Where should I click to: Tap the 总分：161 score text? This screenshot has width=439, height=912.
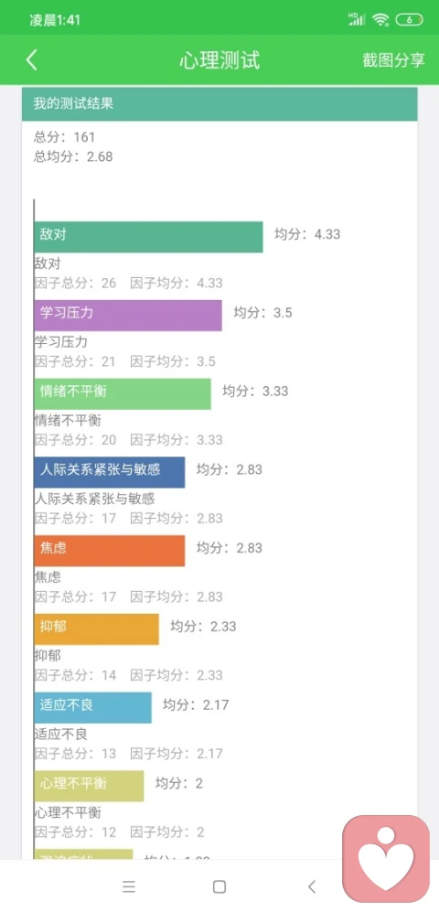pyautogui.click(x=65, y=137)
